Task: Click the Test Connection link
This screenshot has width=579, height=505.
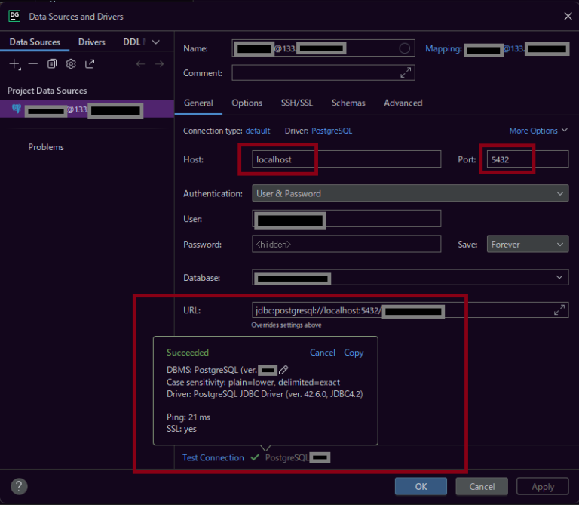Action: 213,458
